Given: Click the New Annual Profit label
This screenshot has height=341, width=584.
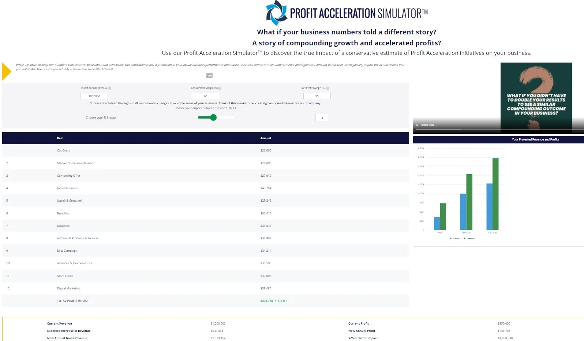Looking at the screenshot, I should coord(362,331).
